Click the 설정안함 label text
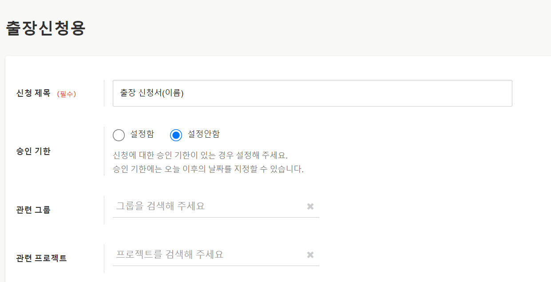Viewport: 551px width, 282px height. tap(203, 134)
